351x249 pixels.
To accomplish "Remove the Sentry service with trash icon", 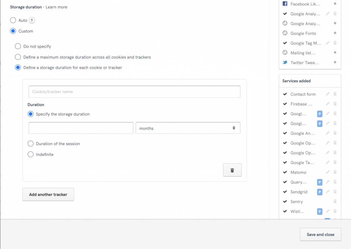I will coord(335,202).
